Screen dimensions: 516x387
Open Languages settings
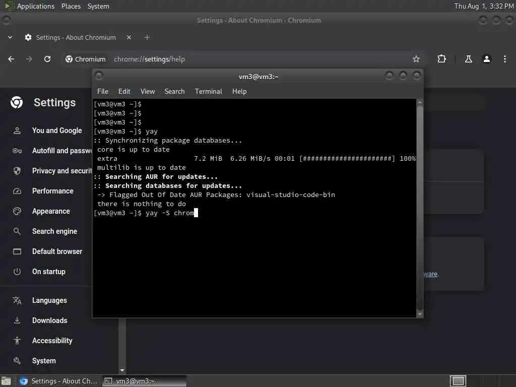point(49,300)
